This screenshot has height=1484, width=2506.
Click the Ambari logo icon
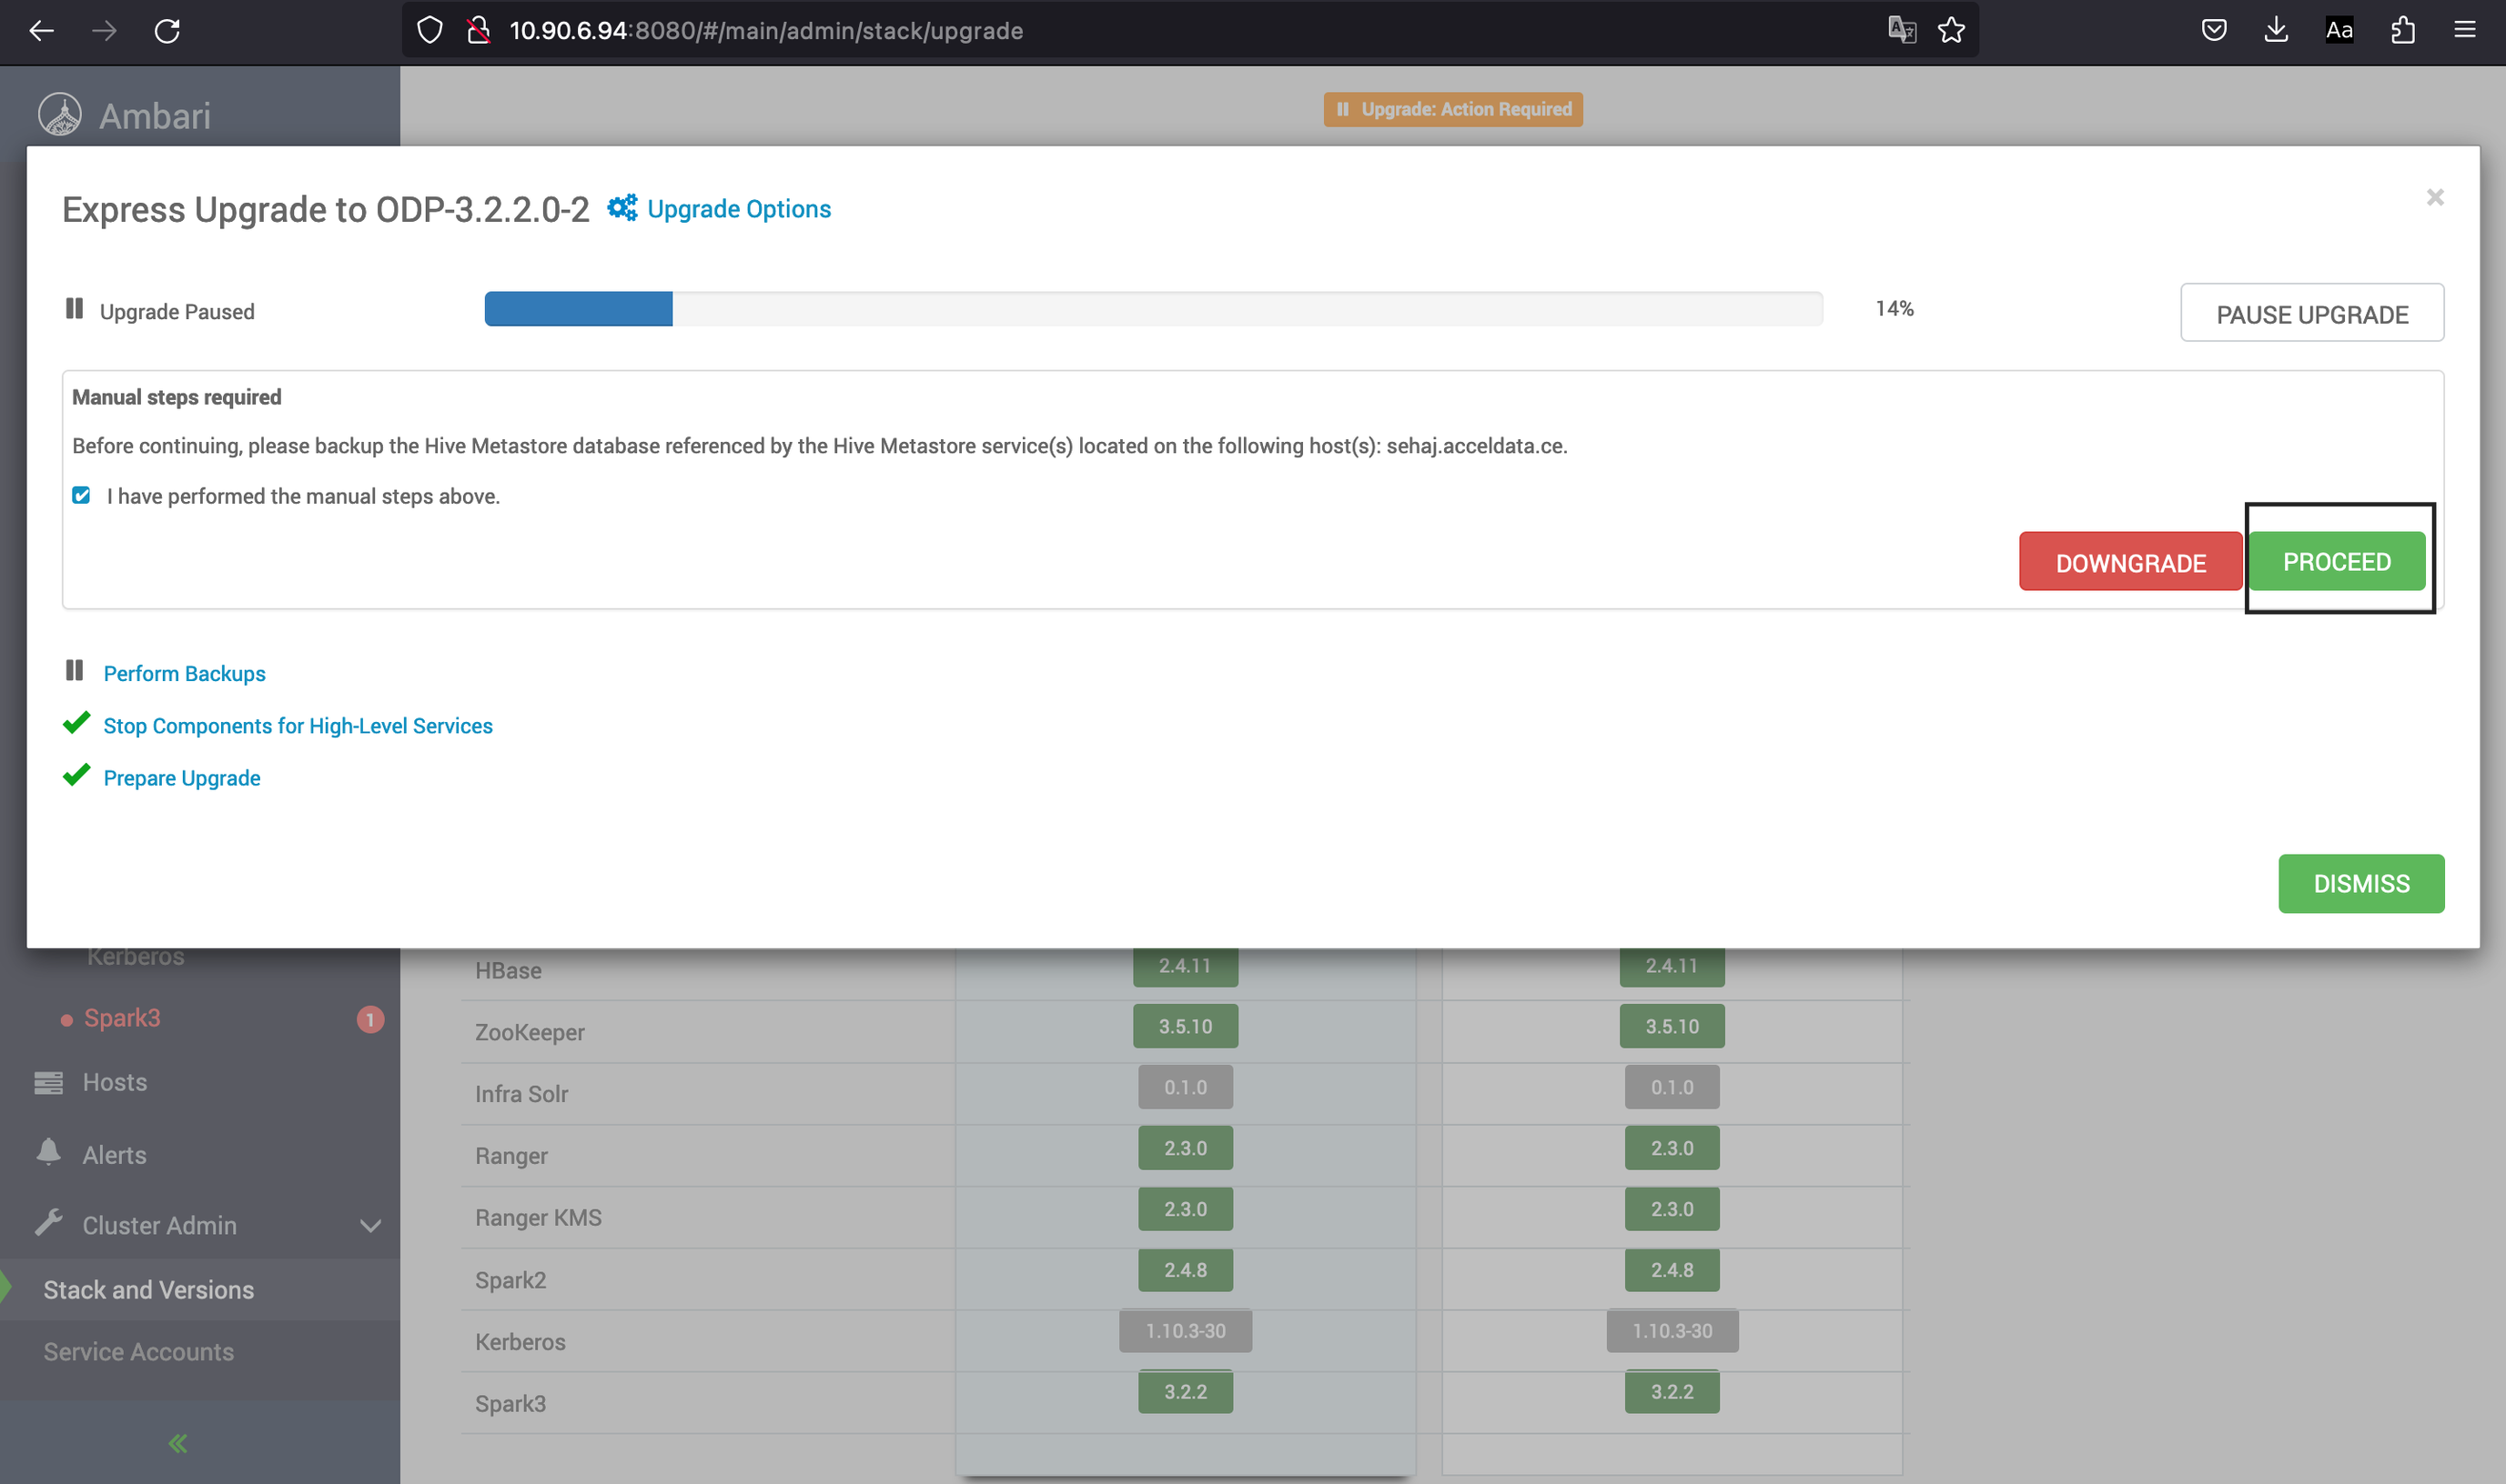[x=60, y=115]
